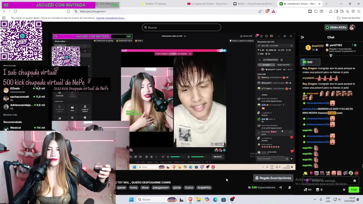The width and height of the screenshot is (363, 204).
Task: Expand Mostrar más in following list
Action: tap(10, 115)
